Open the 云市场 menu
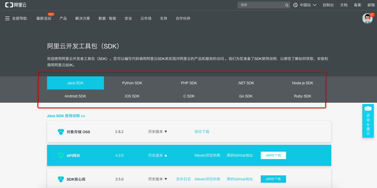 point(146,18)
